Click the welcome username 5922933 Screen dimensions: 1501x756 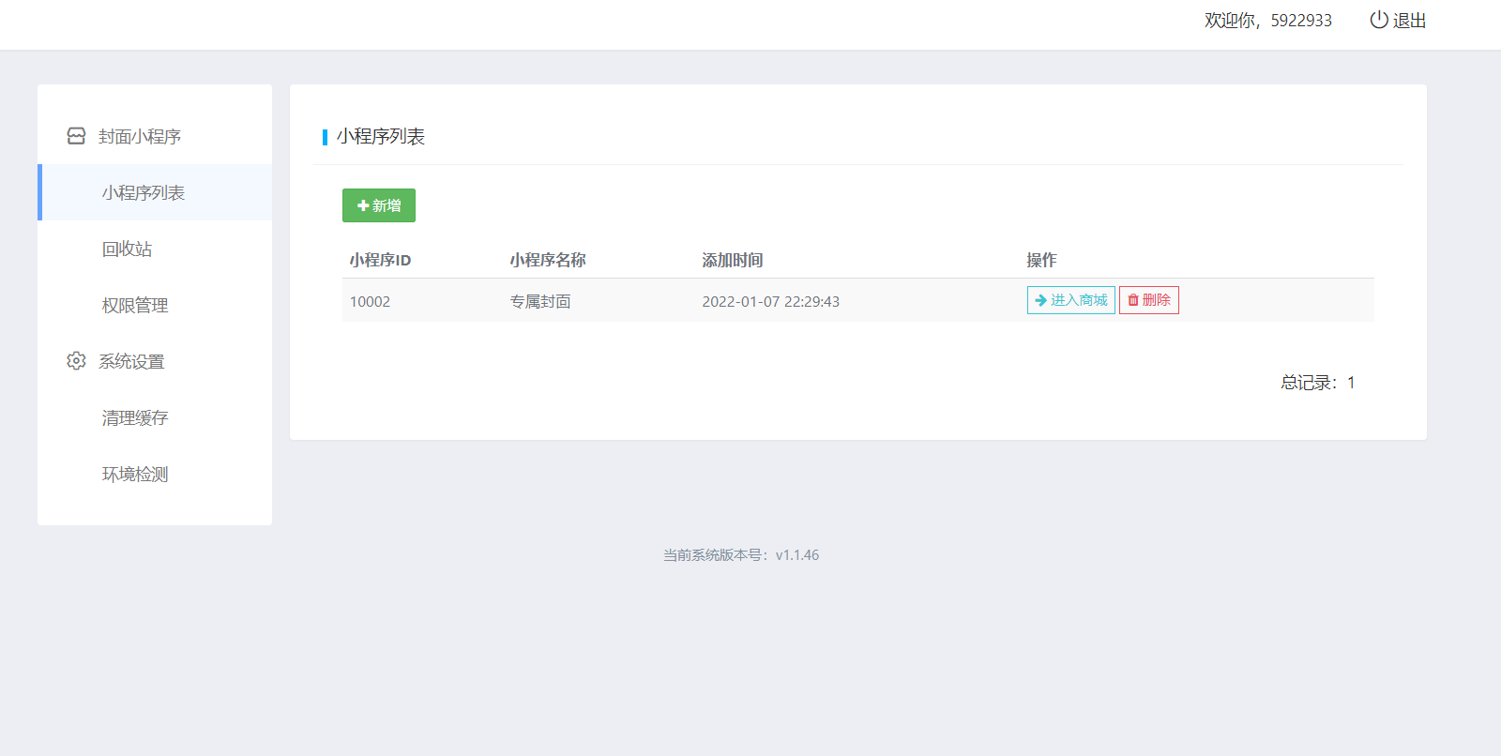[1300, 21]
